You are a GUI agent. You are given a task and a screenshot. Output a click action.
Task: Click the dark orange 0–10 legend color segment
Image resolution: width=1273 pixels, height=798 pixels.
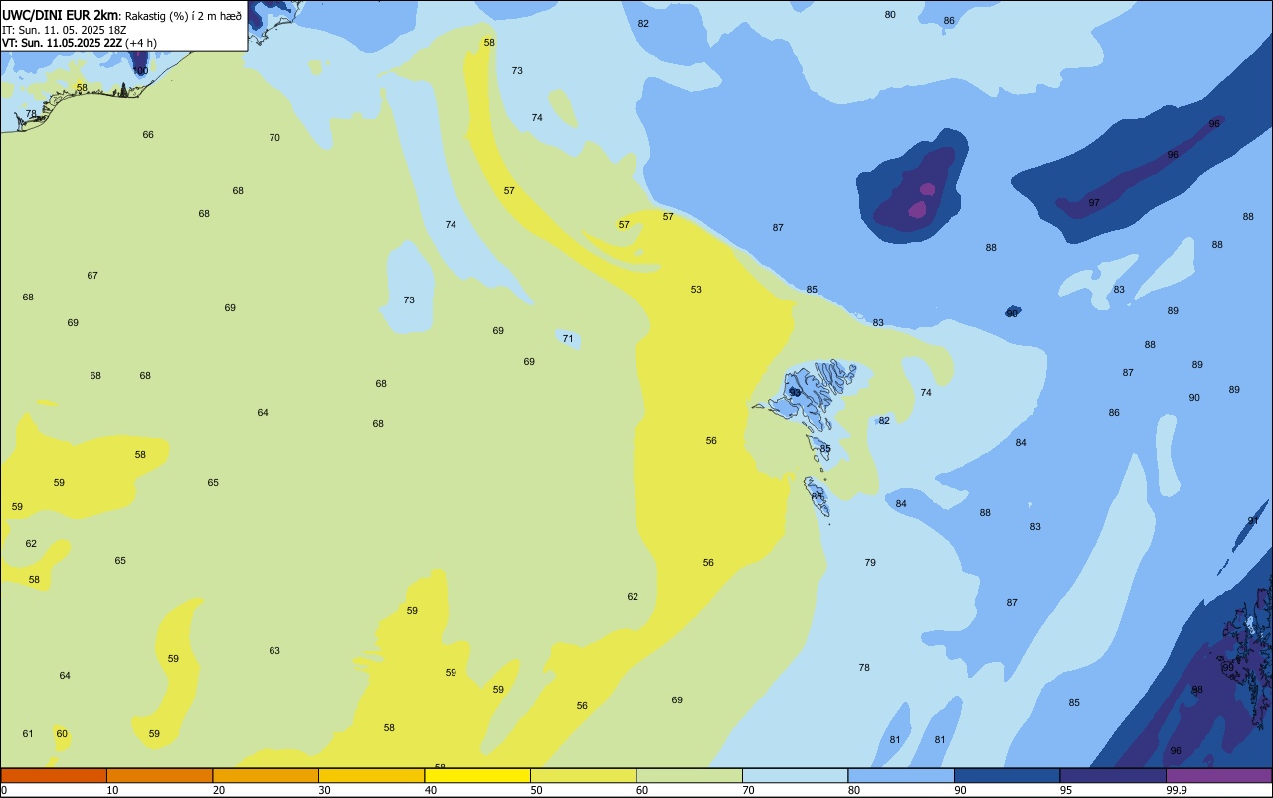point(54,775)
